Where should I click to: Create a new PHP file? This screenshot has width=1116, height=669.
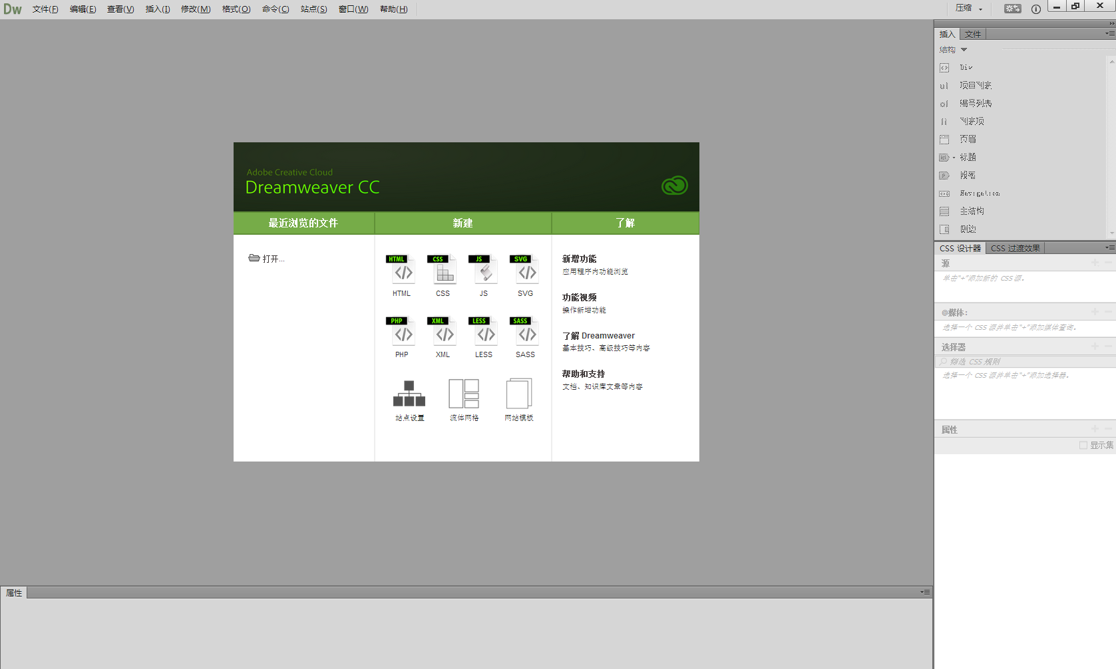(x=402, y=333)
